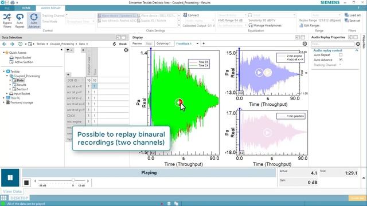The width and height of the screenshot is (367, 206).
Task: Click the Find field in Properties panel
Action: pos(333,43)
